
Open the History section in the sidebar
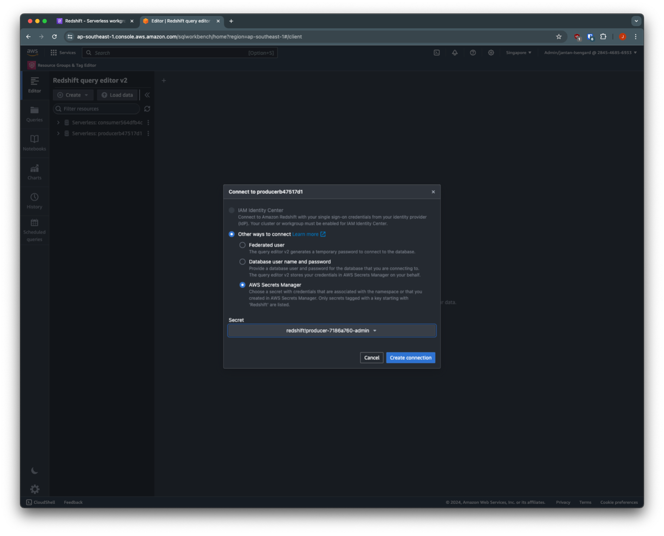[x=34, y=201]
